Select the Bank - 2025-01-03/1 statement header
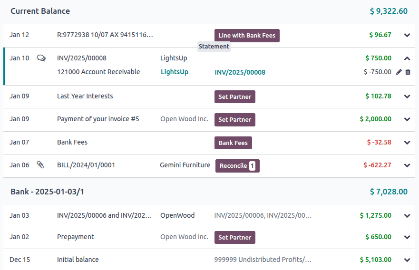The width and height of the screenshot is (419, 270). pos(48,192)
